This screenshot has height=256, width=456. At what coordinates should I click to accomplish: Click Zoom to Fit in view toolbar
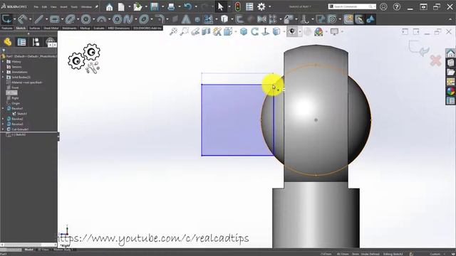[173, 31]
